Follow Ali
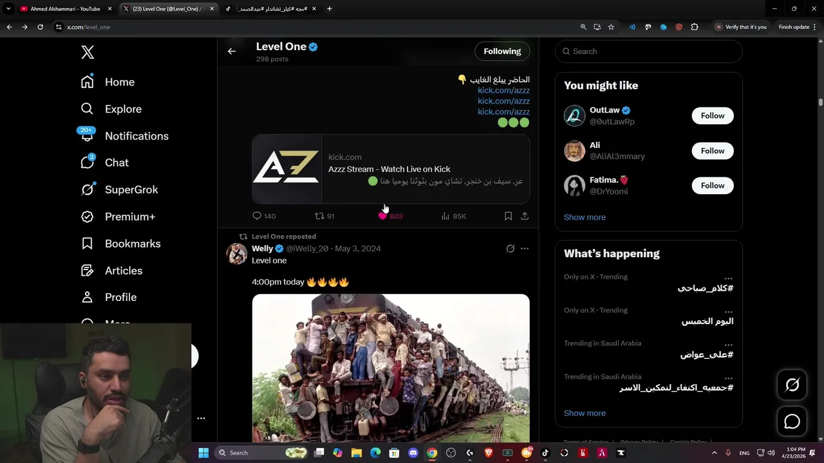 pyautogui.click(x=712, y=150)
